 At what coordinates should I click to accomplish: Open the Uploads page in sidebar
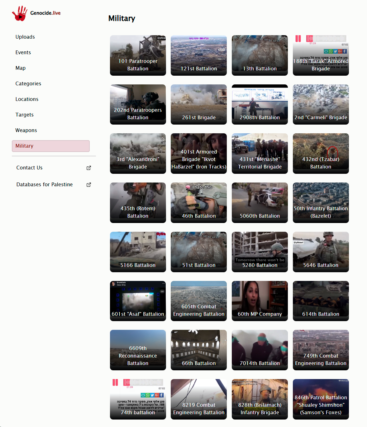(25, 37)
